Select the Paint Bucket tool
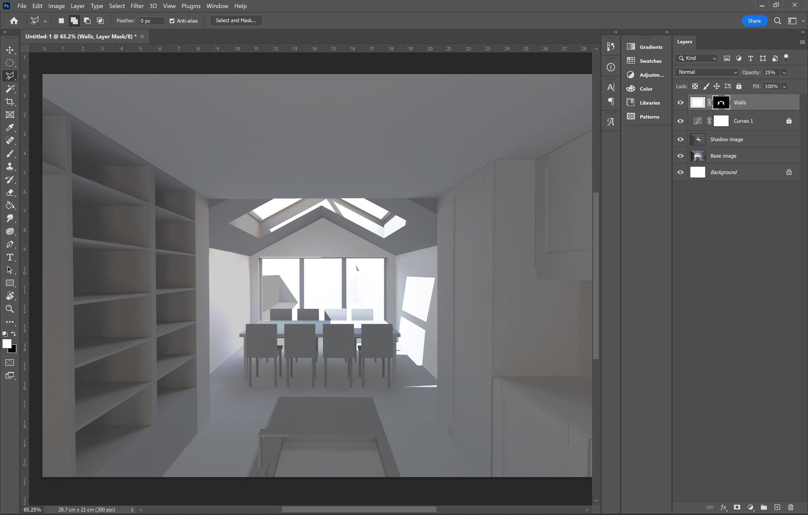This screenshot has height=515, width=808. tap(10, 205)
